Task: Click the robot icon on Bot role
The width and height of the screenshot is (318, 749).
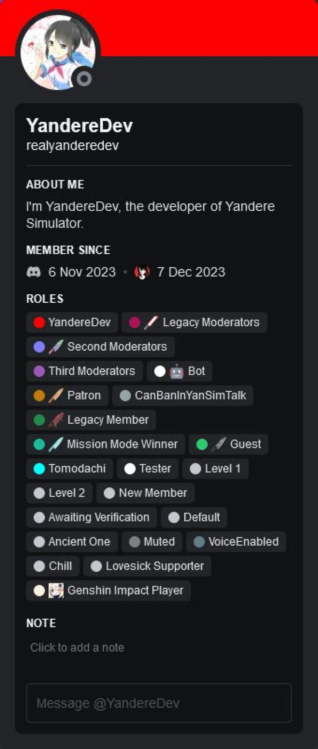Action: [x=176, y=371]
